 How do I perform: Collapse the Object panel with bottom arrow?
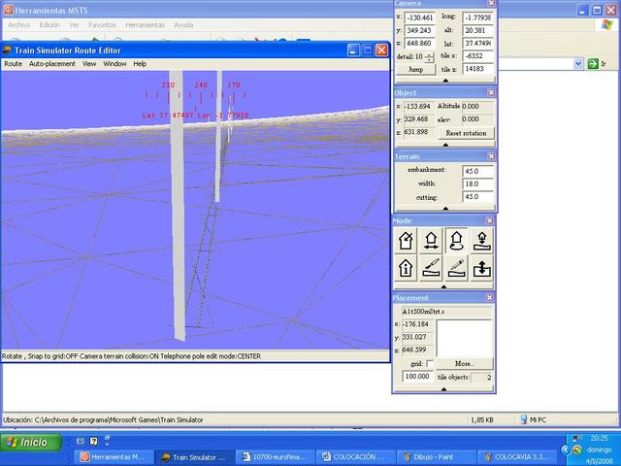tap(445, 144)
